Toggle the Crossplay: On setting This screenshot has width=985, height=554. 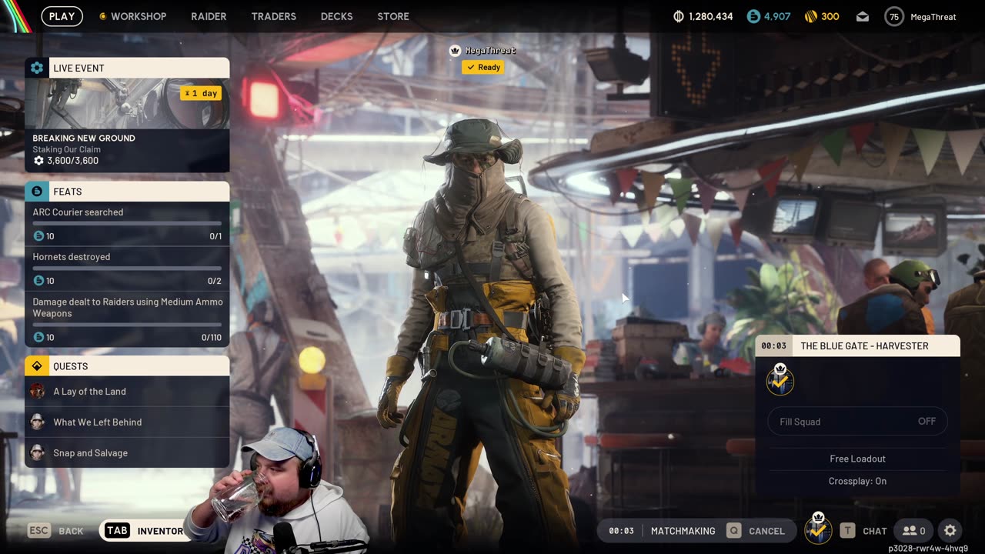(x=857, y=481)
